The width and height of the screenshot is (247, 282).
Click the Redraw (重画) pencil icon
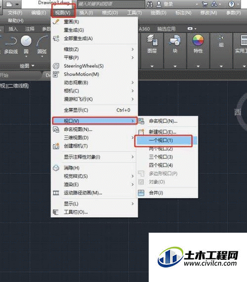point(56,22)
